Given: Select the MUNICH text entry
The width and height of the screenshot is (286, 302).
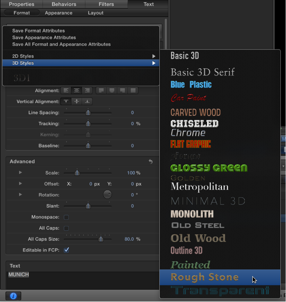Looking at the screenshot, I should 18,274.
